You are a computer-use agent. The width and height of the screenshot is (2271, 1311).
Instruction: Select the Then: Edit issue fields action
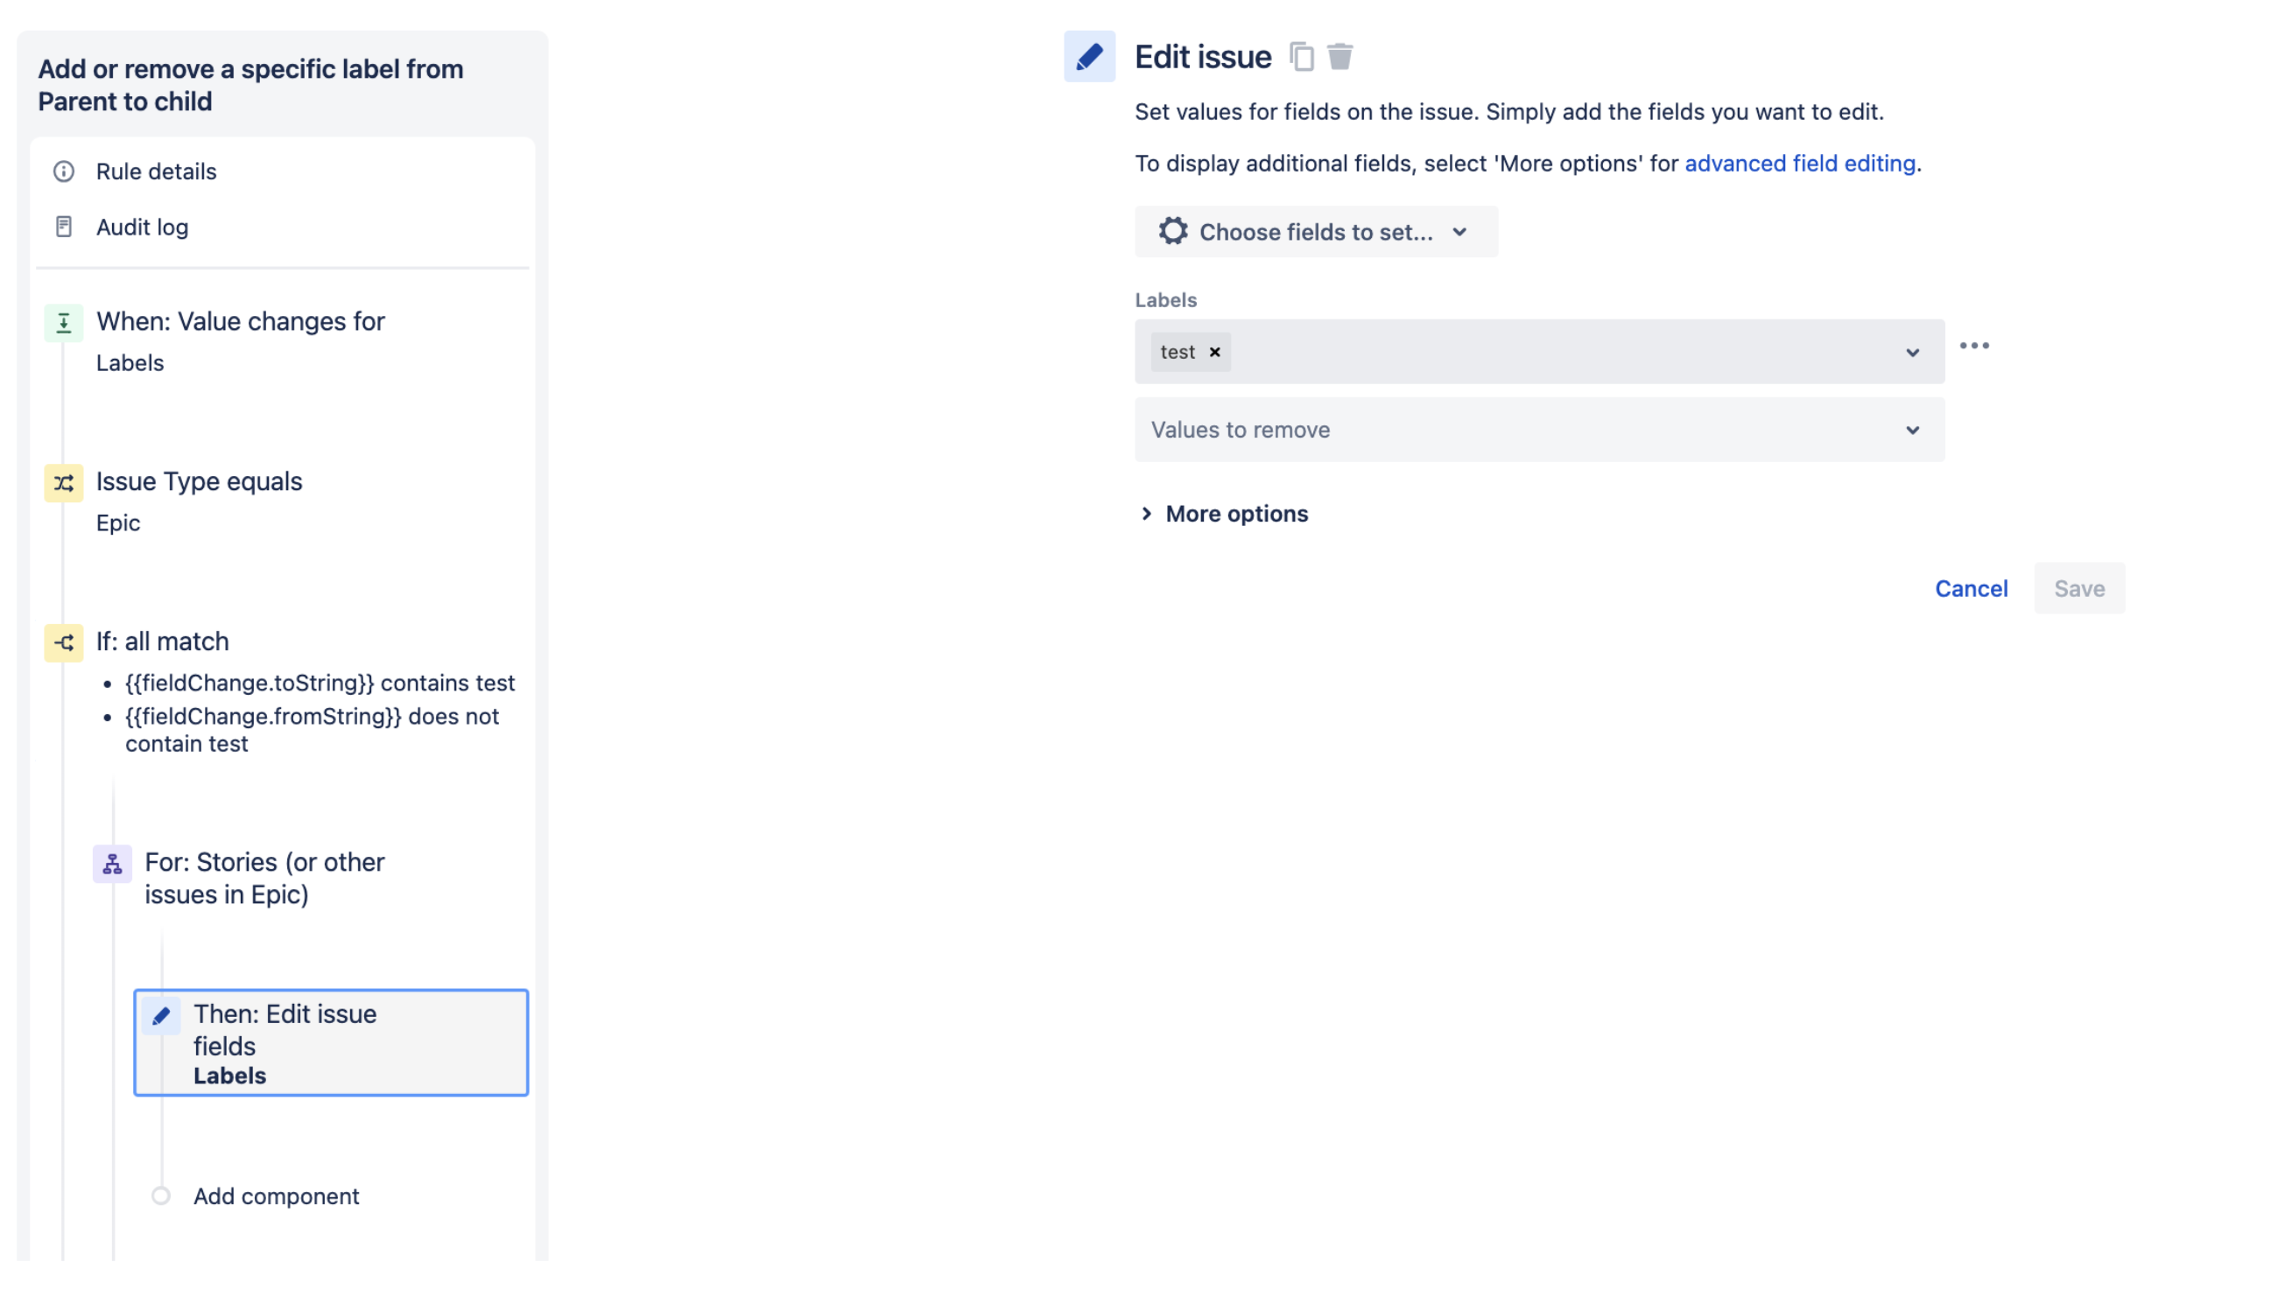332,1042
